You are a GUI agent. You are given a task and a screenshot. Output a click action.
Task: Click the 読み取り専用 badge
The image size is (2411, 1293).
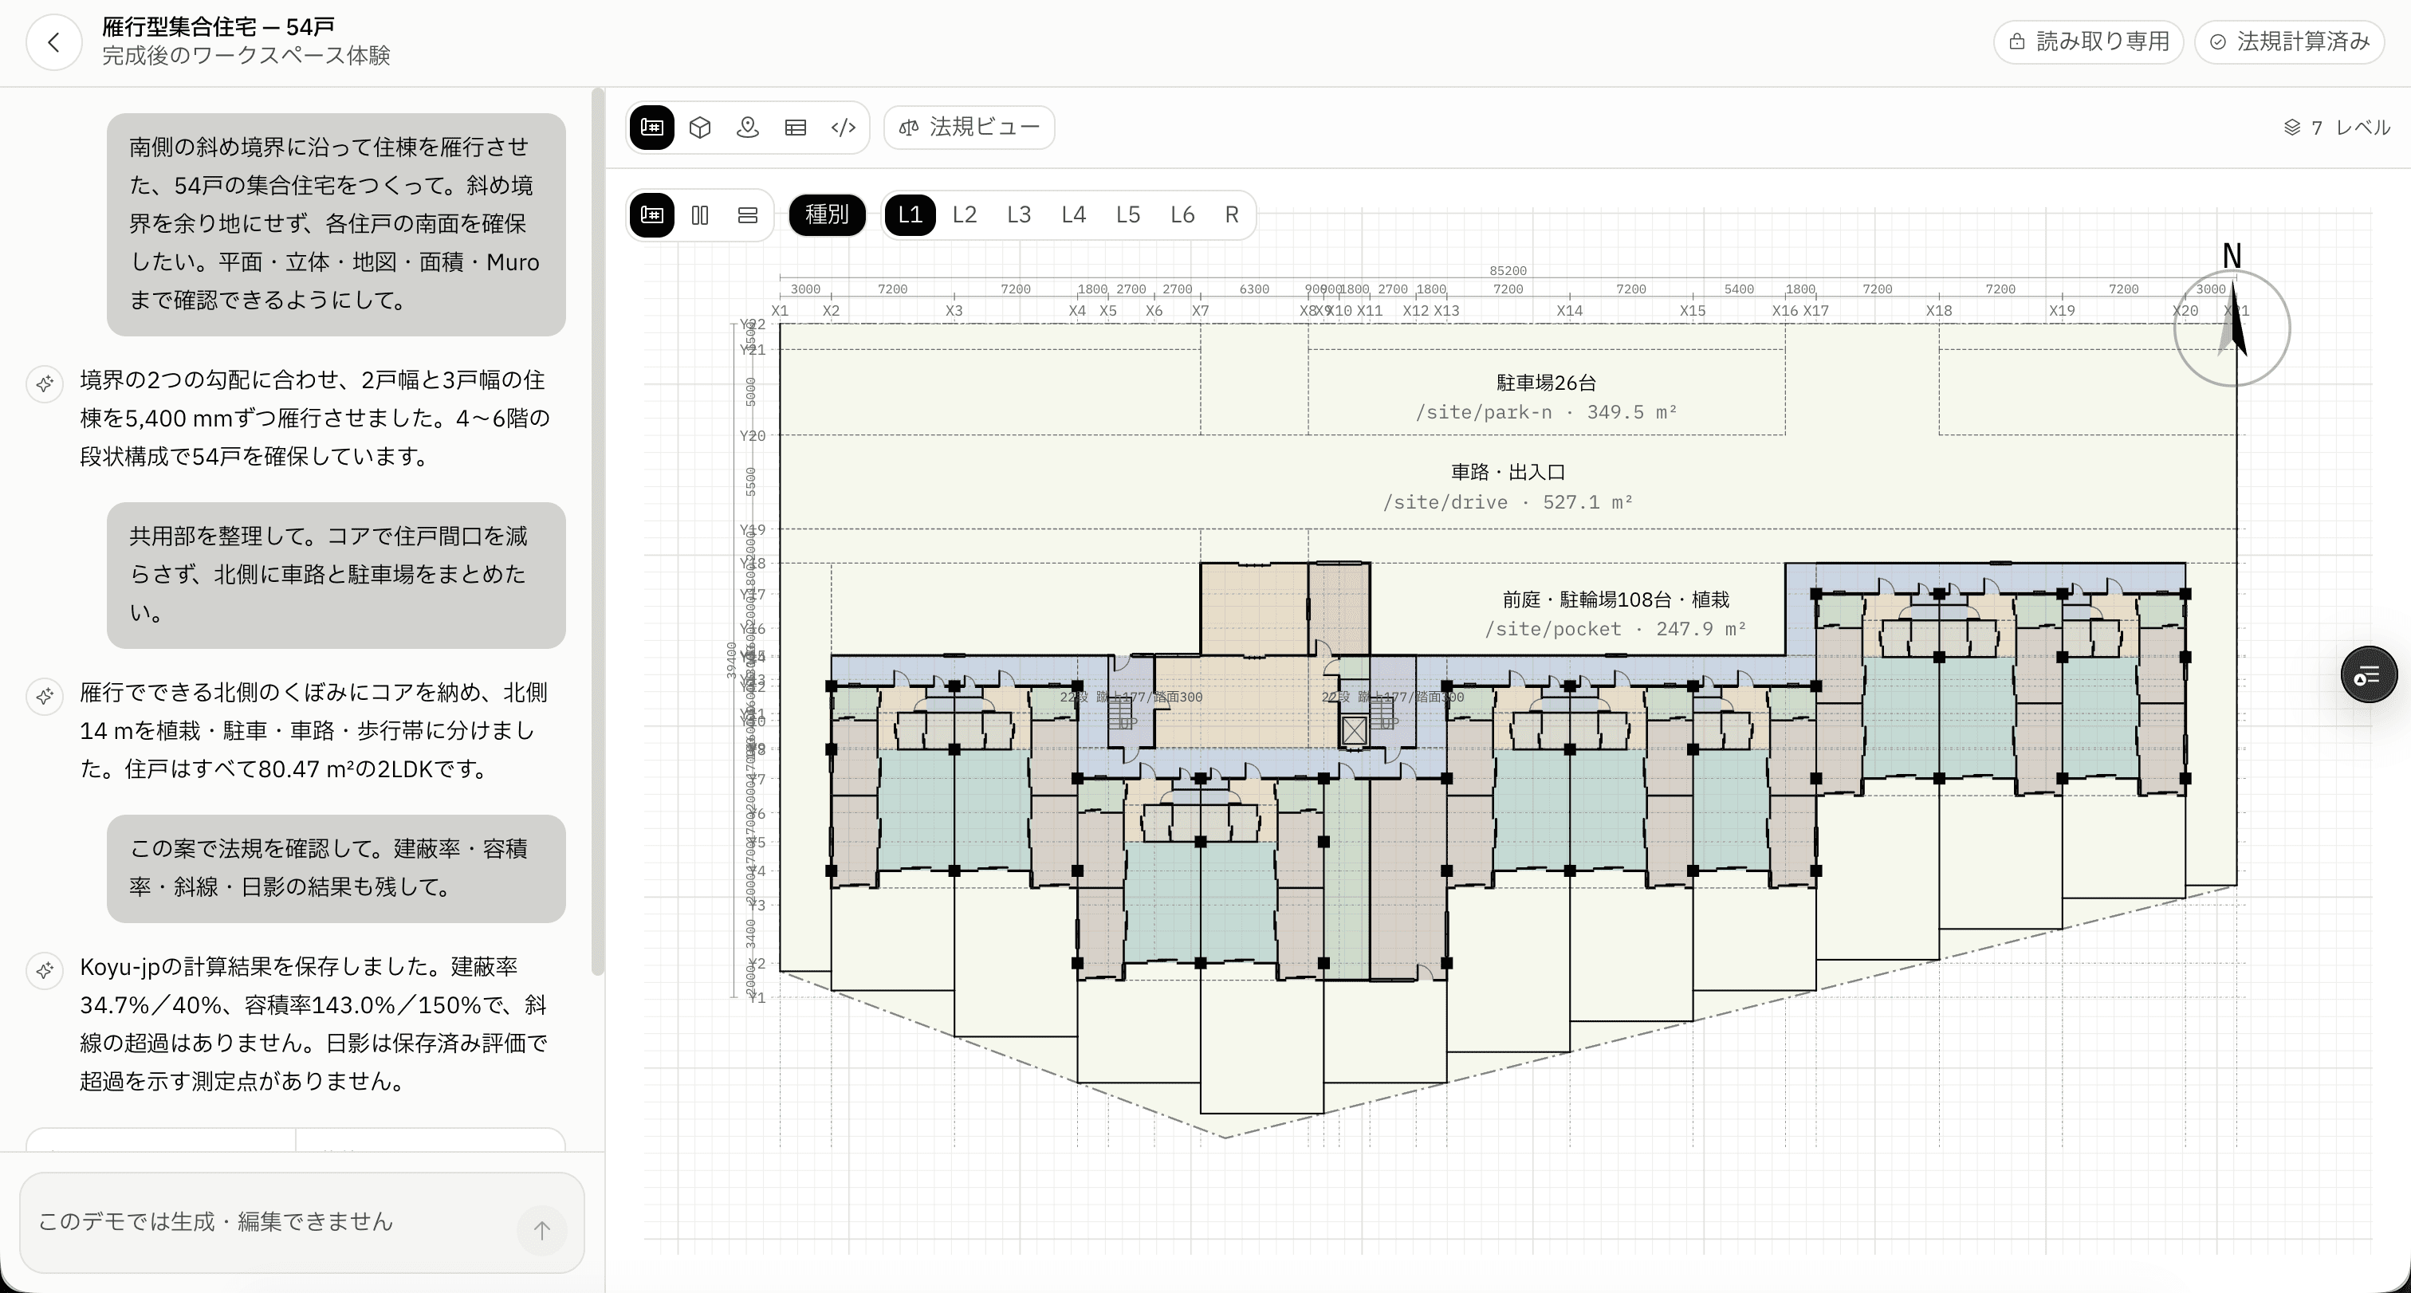[2088, 42]
